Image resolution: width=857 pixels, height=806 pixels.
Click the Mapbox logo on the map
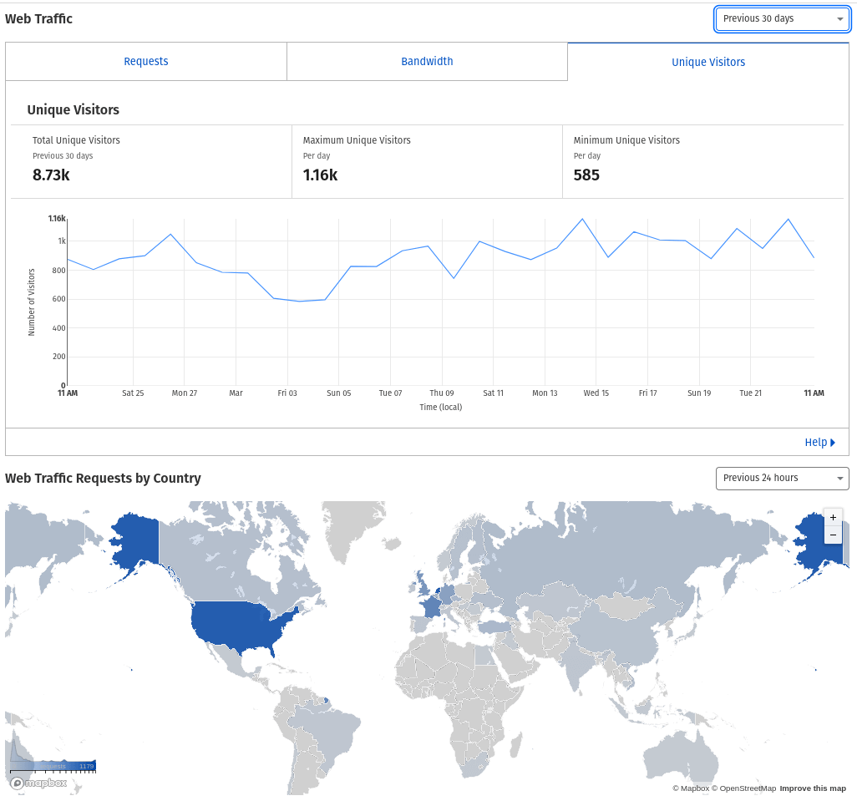click(38, 783)
